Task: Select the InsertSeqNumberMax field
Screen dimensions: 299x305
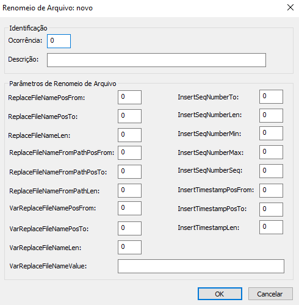Action: pos(271,152)
